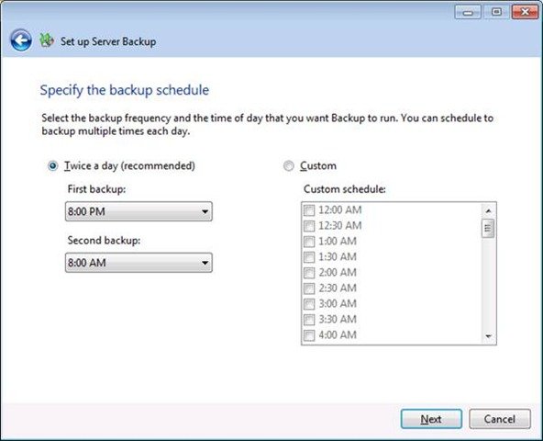Proceed with the Next button

(x=431, y=419)
